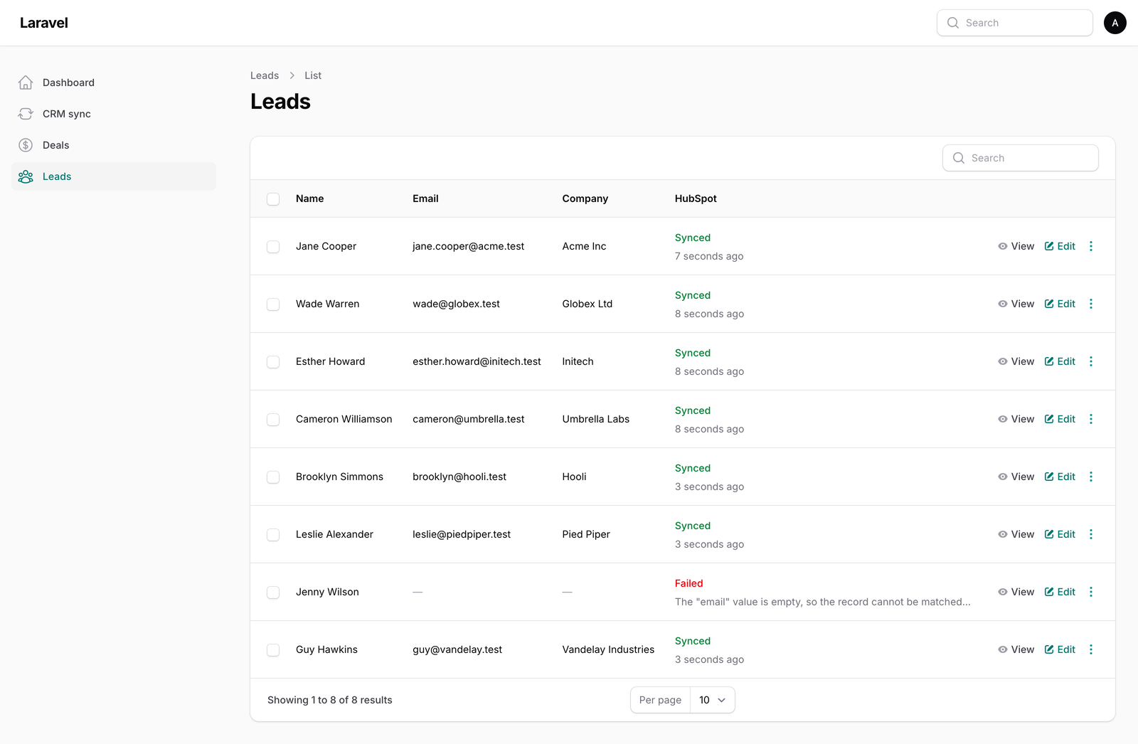The width and height of the screenshot is (1138, 744).
Task: Open the three-dot menu for Cameron Williamson
Action: coord(1091,419)
